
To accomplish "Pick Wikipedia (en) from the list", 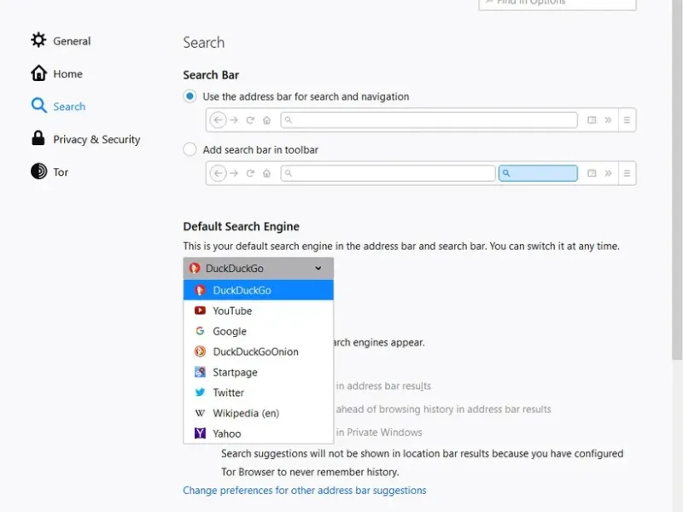I will point(246,413).
